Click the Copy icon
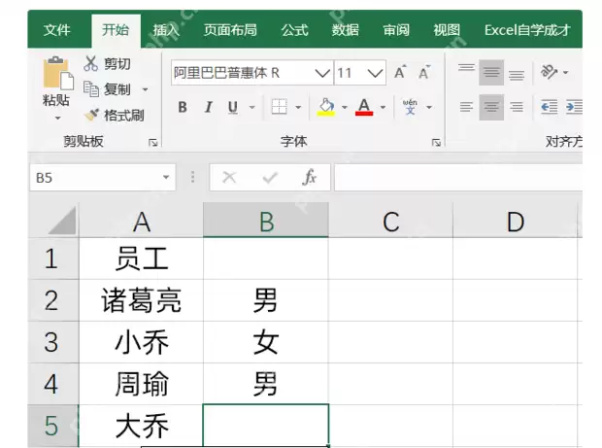 (x=91, y=89)
